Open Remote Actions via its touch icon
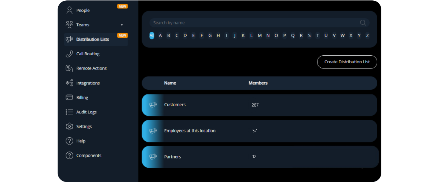 point(69,68)
